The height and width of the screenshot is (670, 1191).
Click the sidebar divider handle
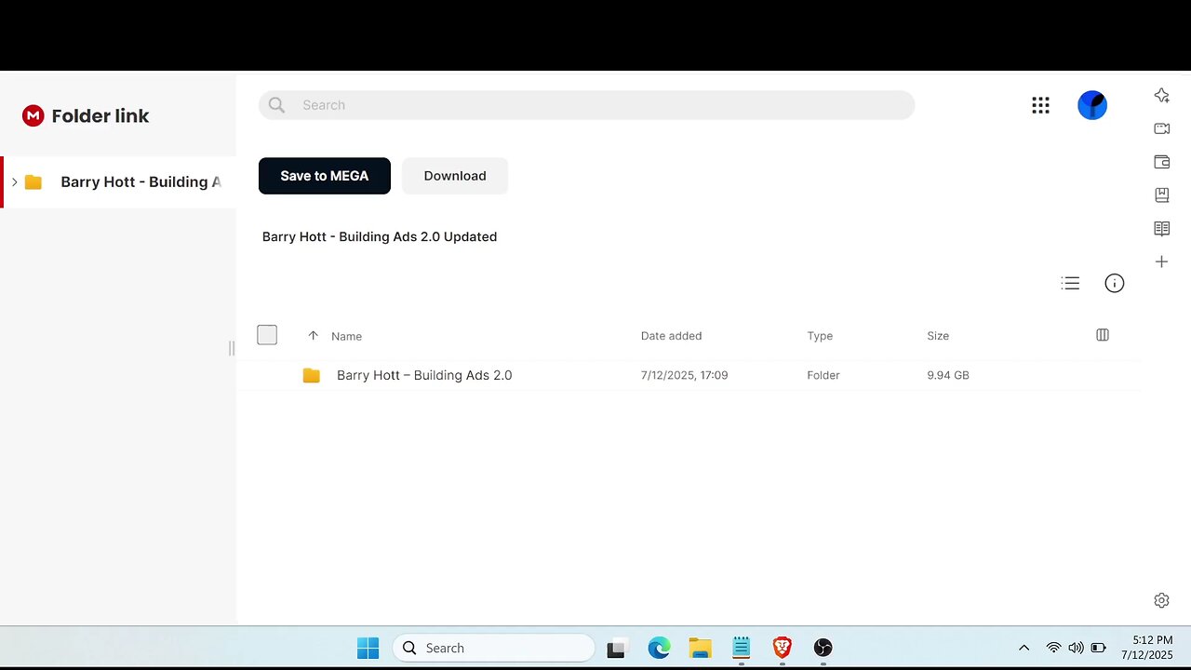[x=232, y=348]
